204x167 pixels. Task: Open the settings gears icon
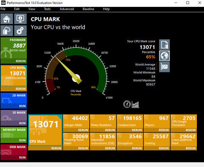pos(20,31)
